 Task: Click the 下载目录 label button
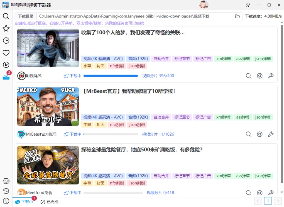click(26, 16)
